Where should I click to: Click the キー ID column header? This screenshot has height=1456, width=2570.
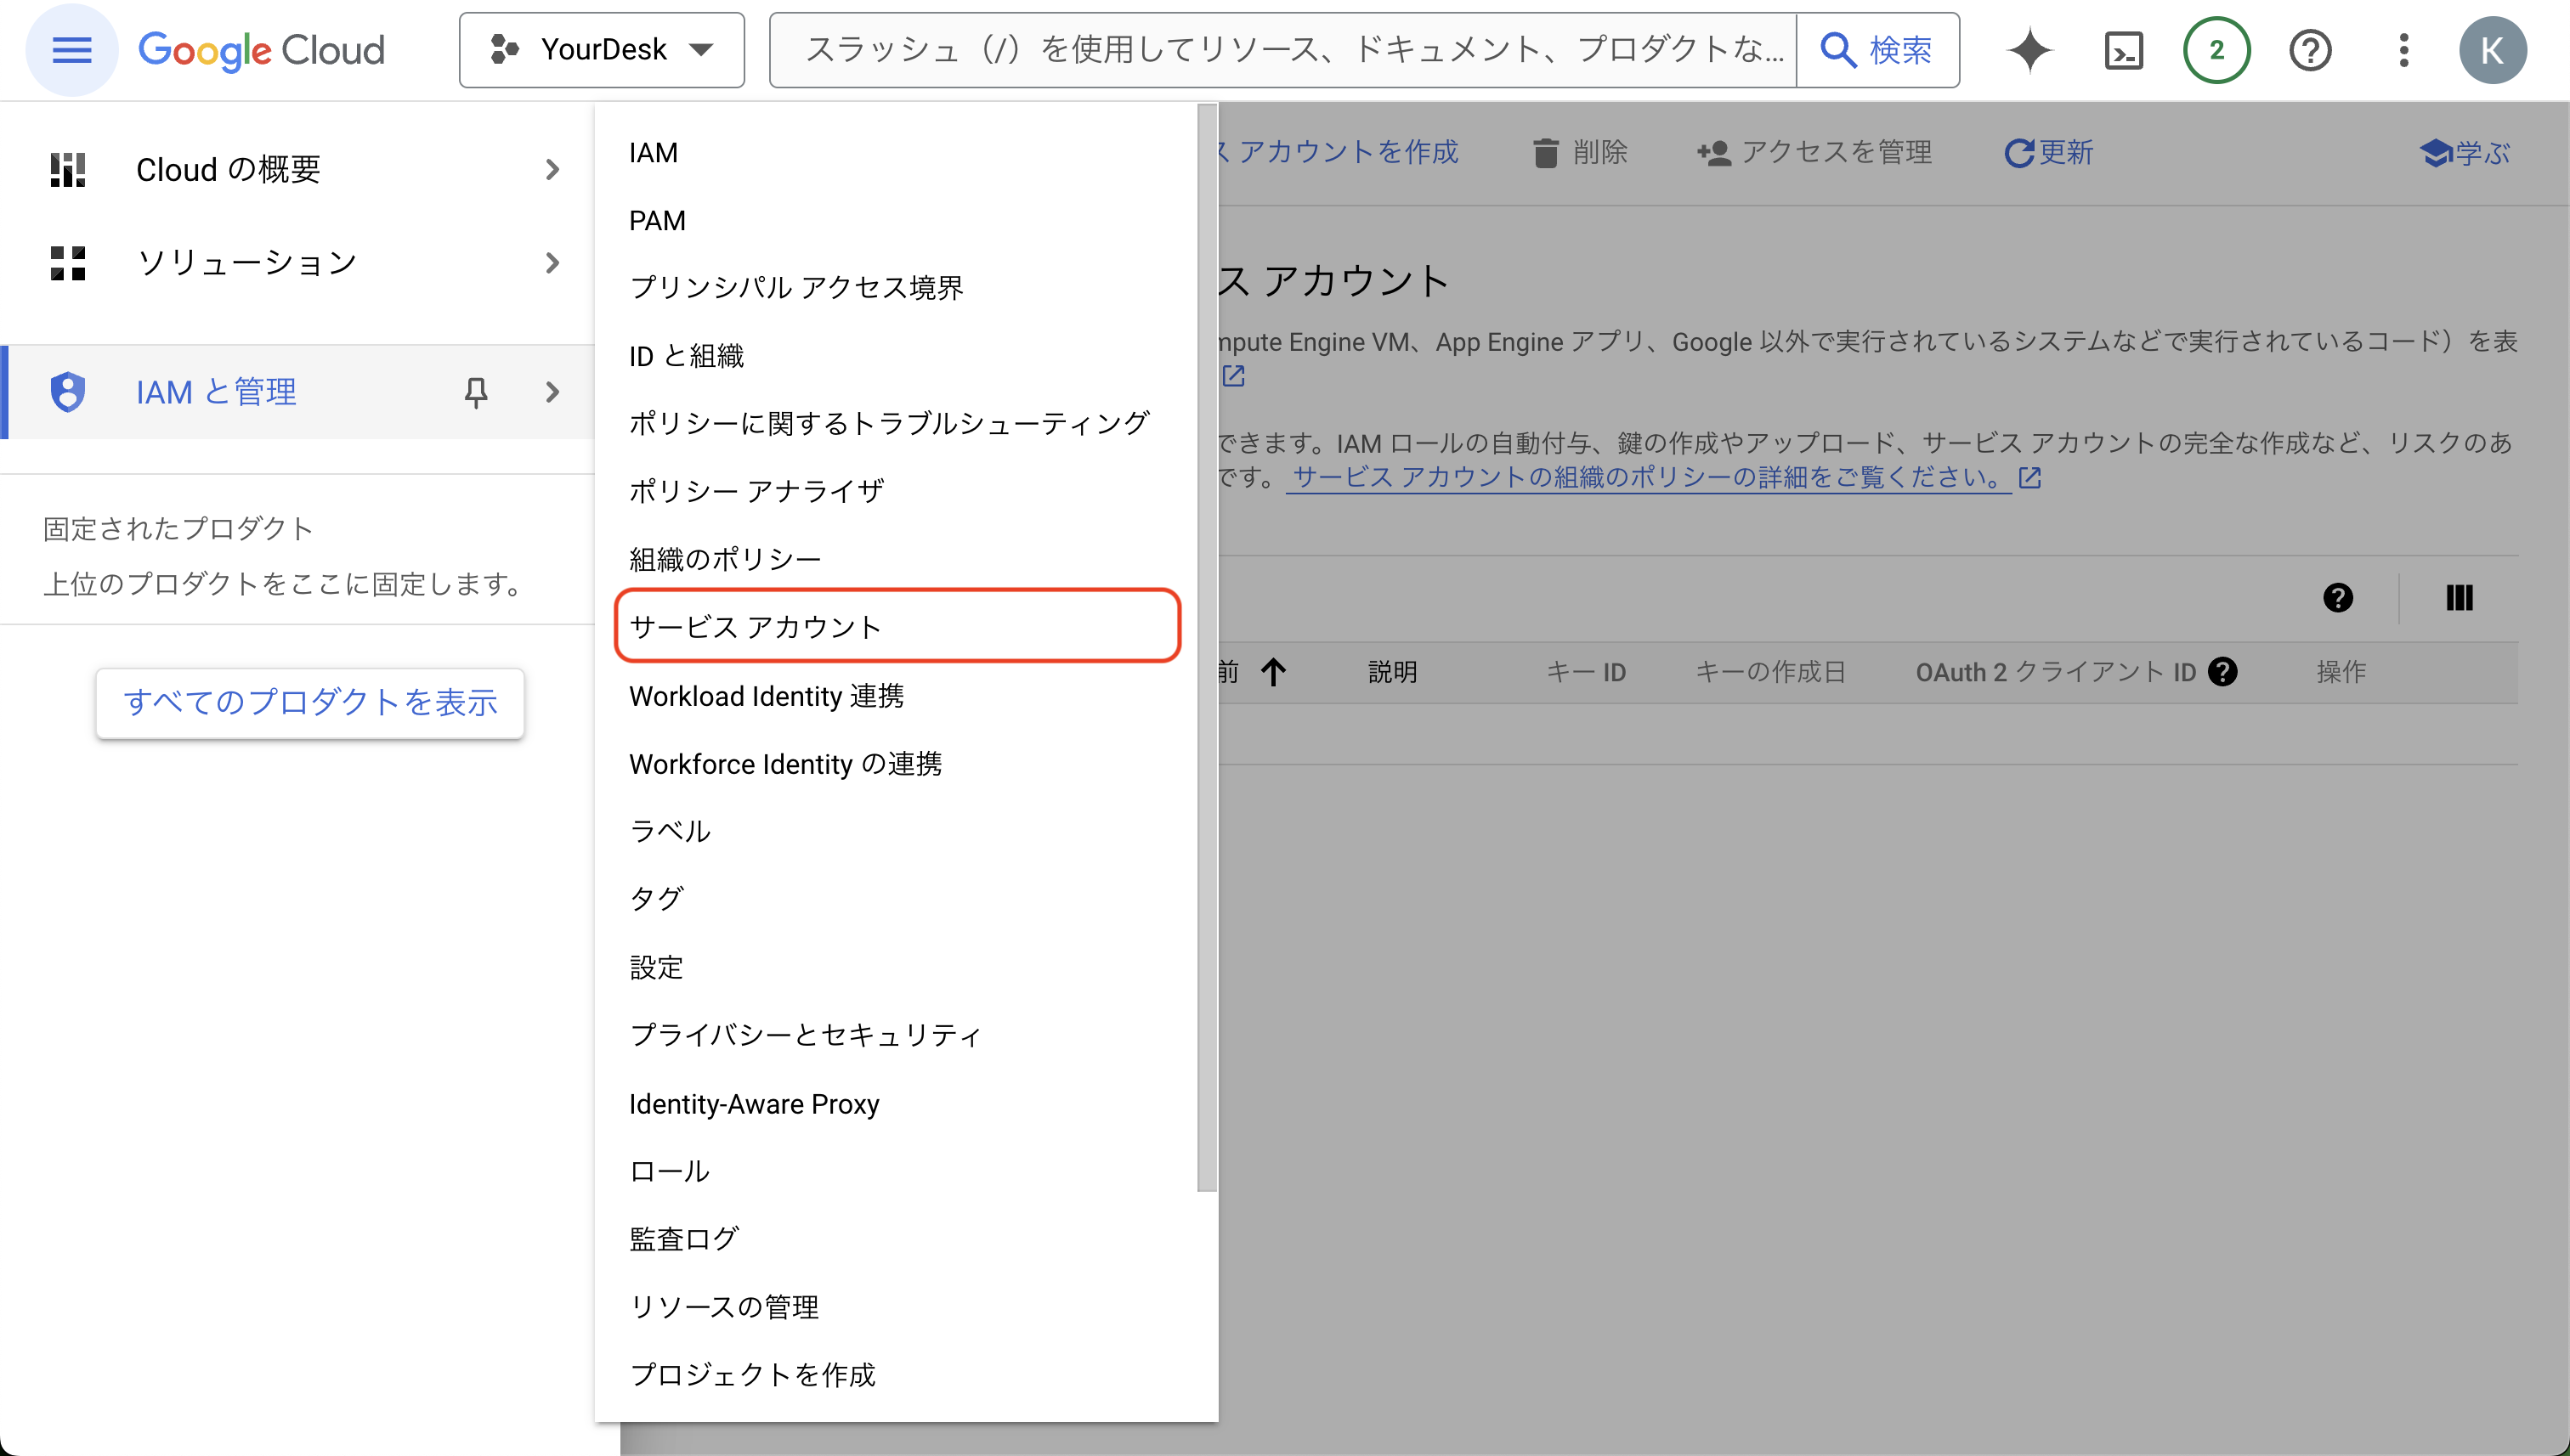pyautogui.click(x=1585, y=672)
